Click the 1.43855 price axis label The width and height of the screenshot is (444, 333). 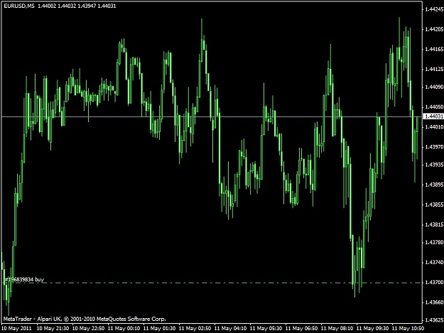[434, 204]
